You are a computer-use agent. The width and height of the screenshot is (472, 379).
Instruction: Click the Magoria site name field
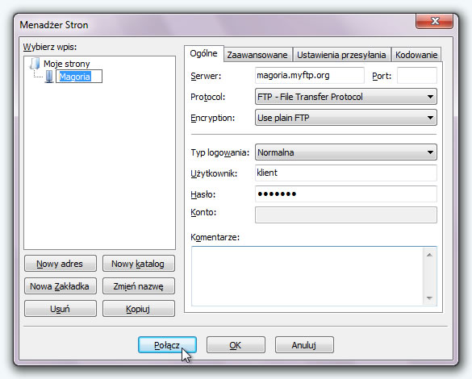click(x=79, y=77)
